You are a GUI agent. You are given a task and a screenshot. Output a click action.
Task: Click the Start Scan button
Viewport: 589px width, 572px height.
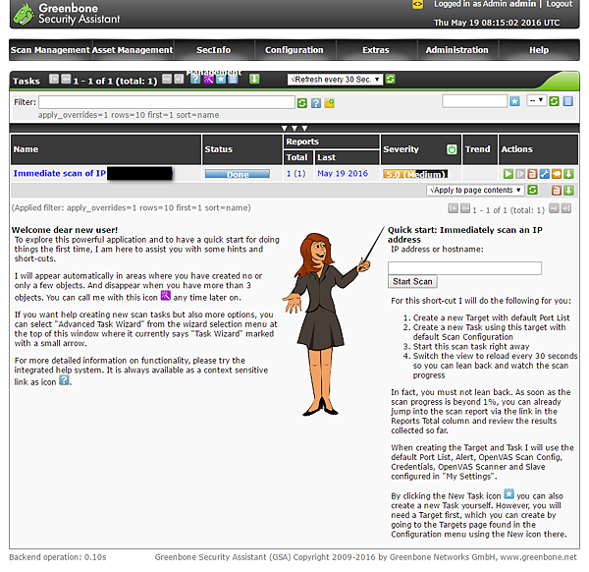click(x=412, y=282)
